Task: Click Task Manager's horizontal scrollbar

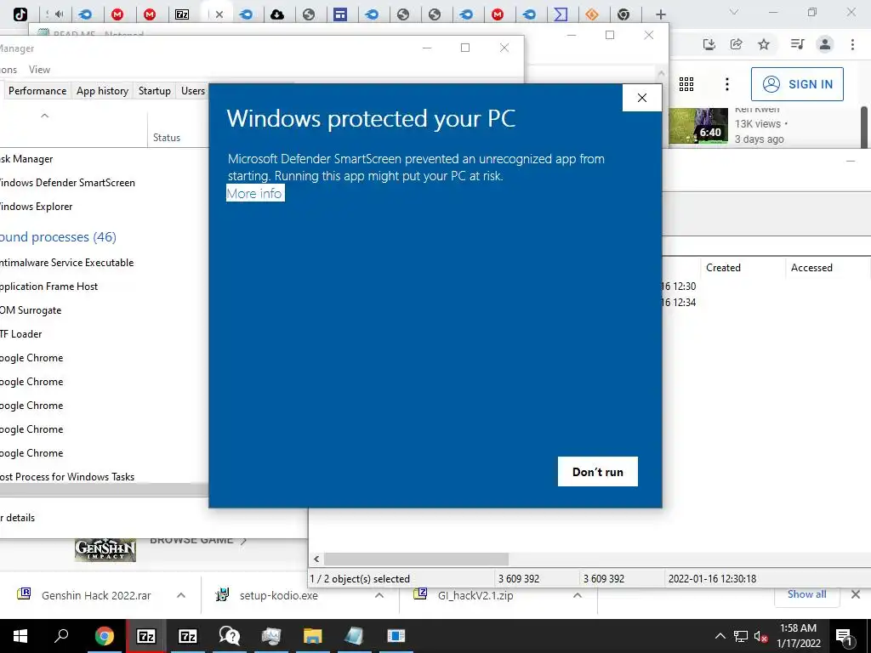Action: point(104,489)
